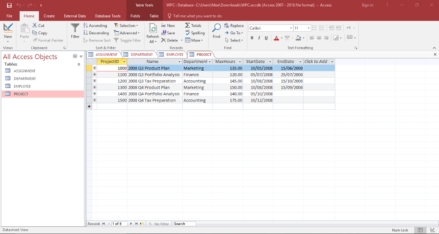Align text right
The width and height of the screenshot is (439, 234).
pyautogui.click(x=326, y=38)
